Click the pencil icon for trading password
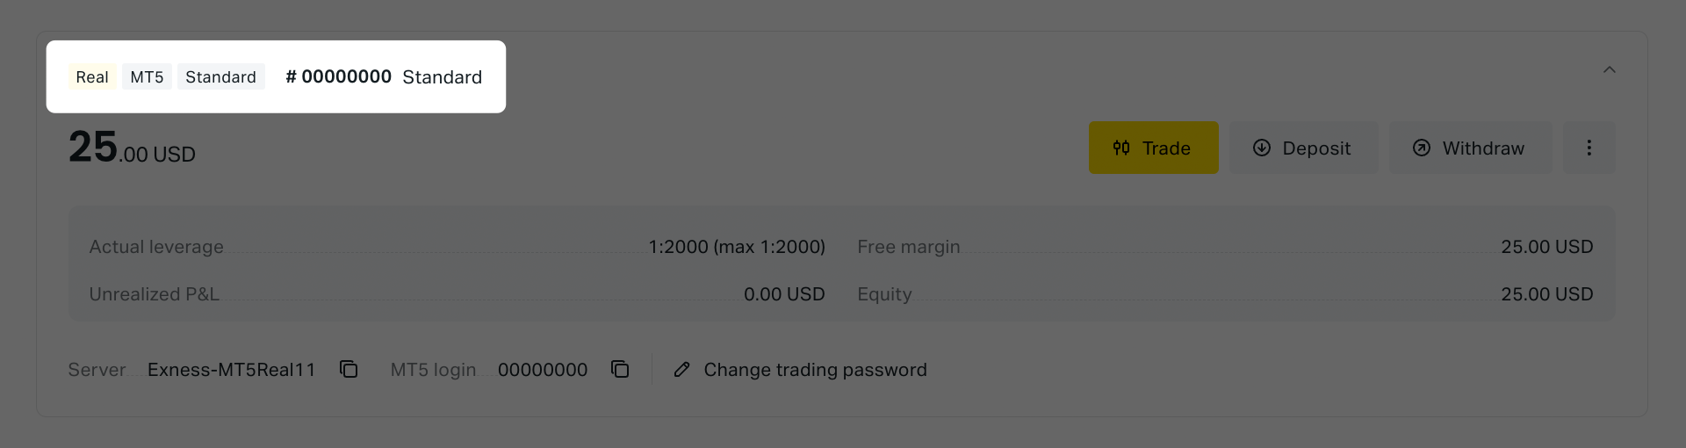This screenshot has height=448, width=1686. (x=681, y=370)
